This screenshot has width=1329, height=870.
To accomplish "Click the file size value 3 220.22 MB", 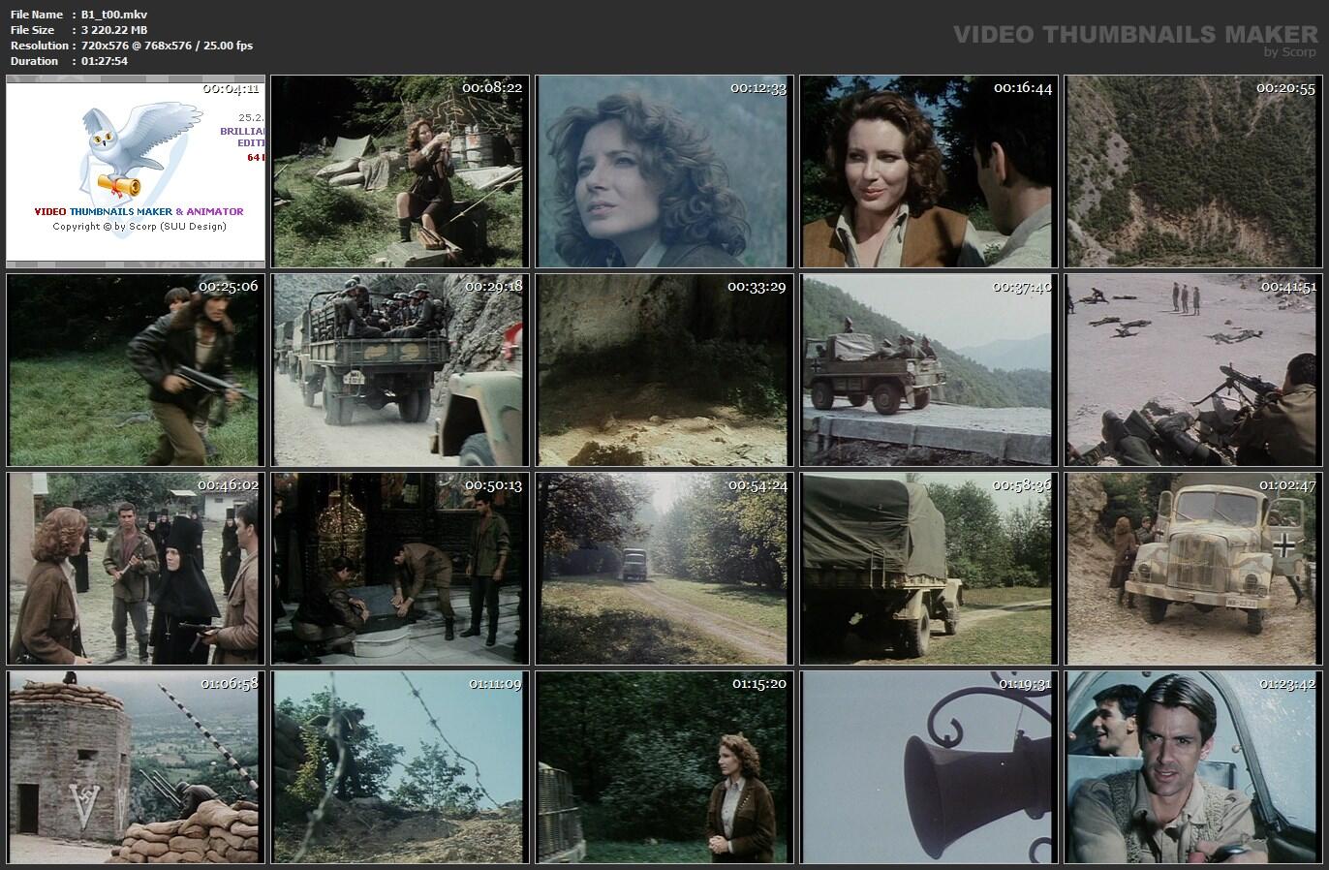I will point(114,30).
